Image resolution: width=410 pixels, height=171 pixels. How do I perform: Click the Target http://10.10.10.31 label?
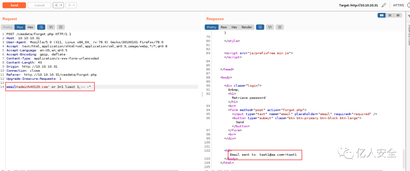358,5
